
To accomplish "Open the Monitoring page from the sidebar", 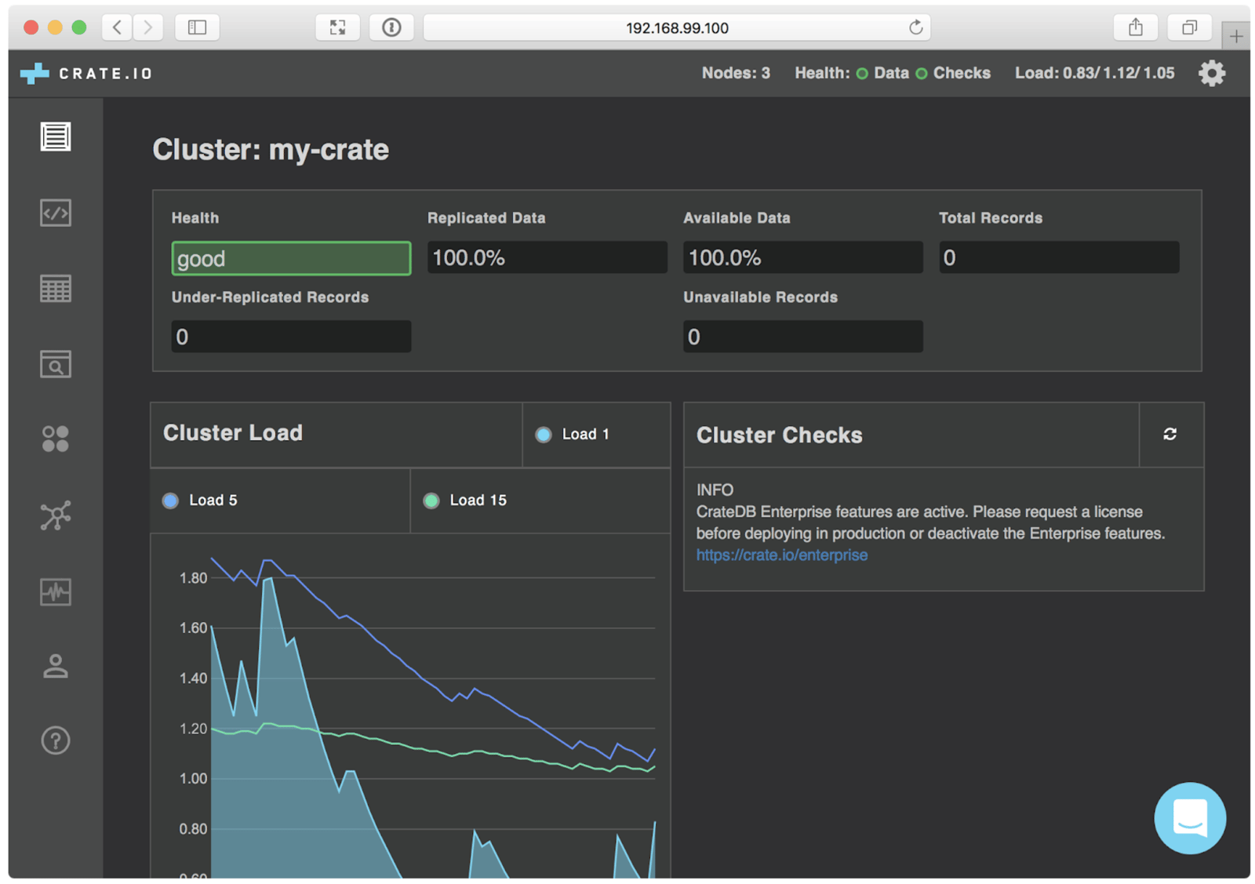I will click(x=55, y=592).
